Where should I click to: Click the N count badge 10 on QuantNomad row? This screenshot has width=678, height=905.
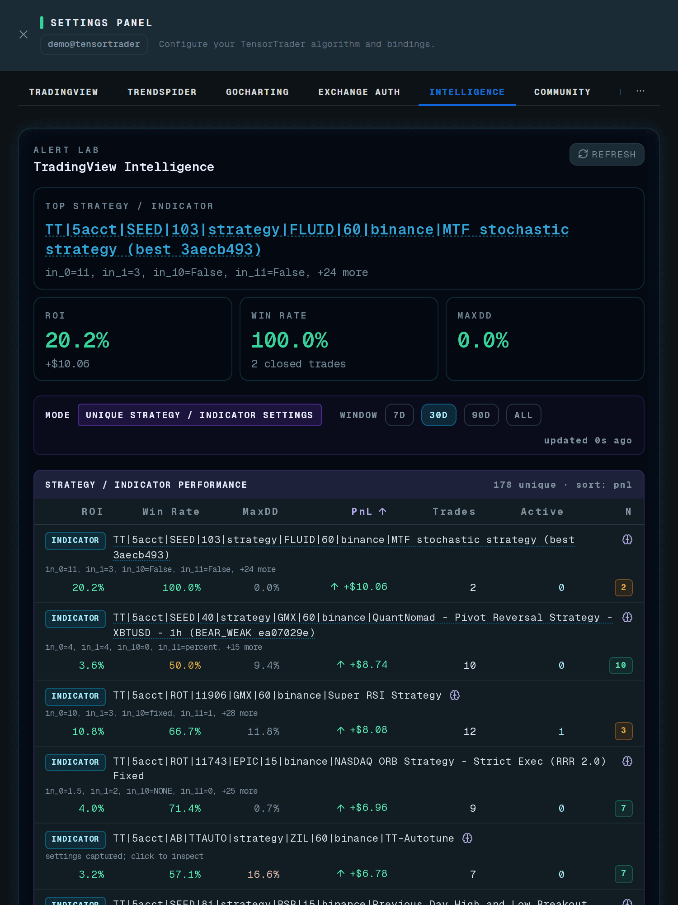tap(621, 665)
